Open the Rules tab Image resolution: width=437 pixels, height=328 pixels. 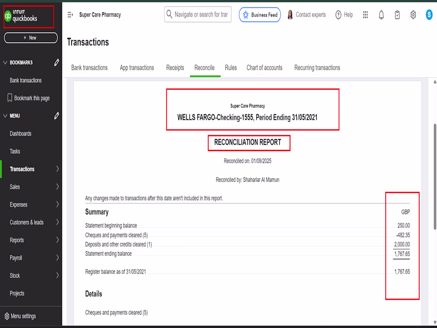click(231, 68)
